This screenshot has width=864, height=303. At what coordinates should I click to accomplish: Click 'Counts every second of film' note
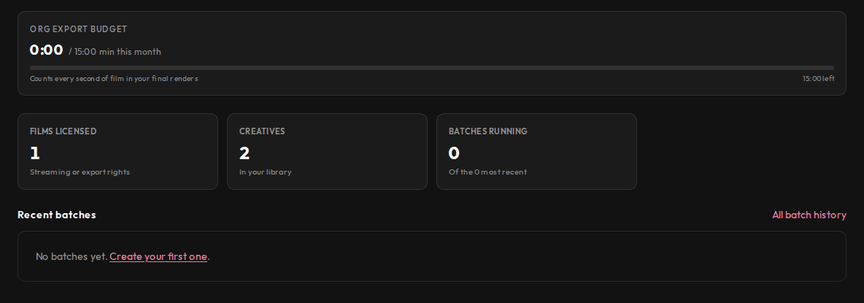(x=114, y=79)
